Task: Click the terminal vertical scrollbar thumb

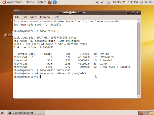Action: pyautogui.click(x=139, y=59)
